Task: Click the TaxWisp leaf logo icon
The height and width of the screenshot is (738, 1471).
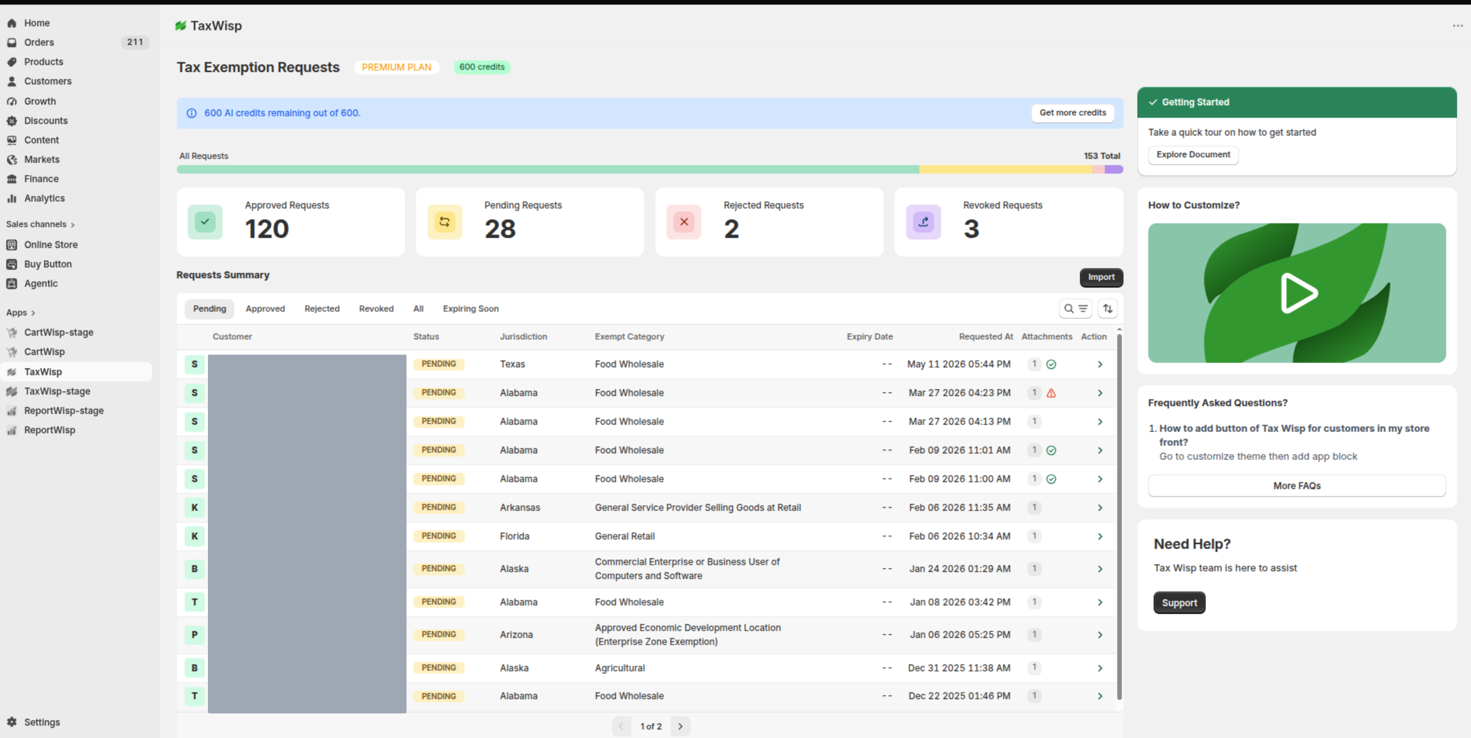Action: pos(180,26)
